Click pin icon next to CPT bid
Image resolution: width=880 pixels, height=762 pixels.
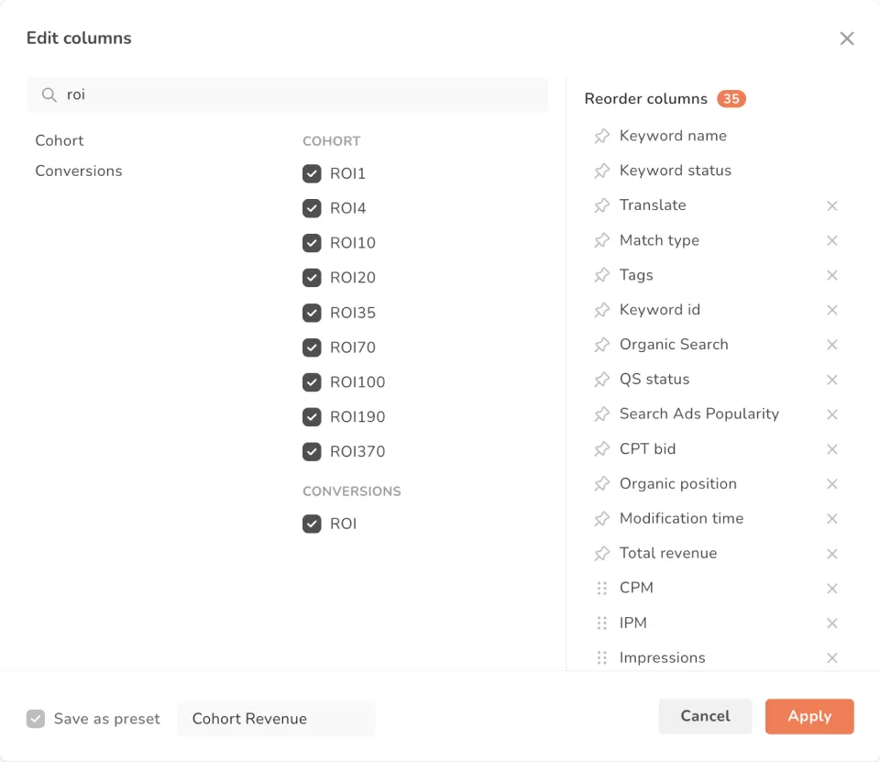[x=601, y=449]
